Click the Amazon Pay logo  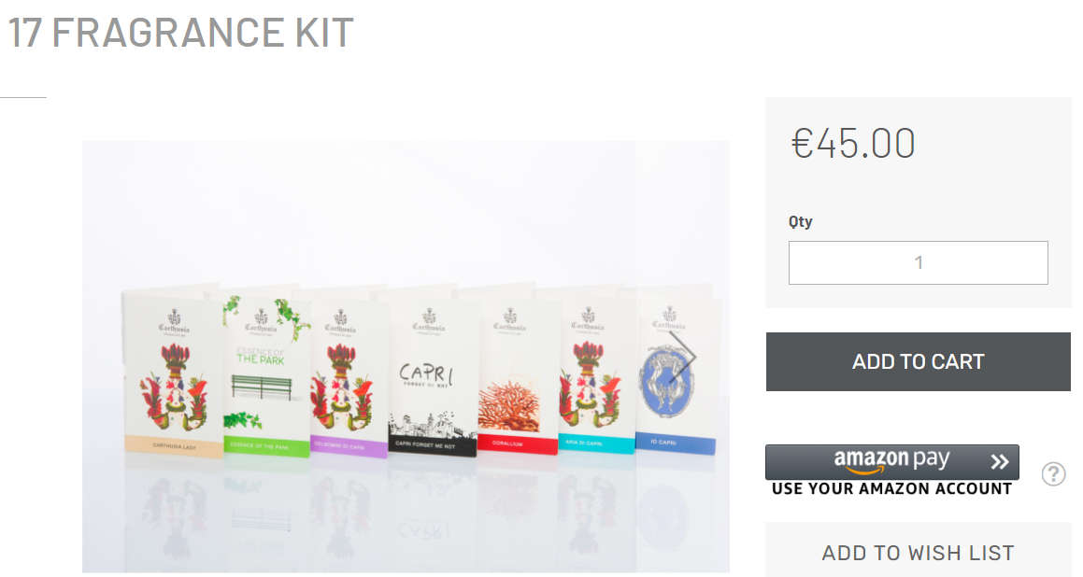point(891,460)
